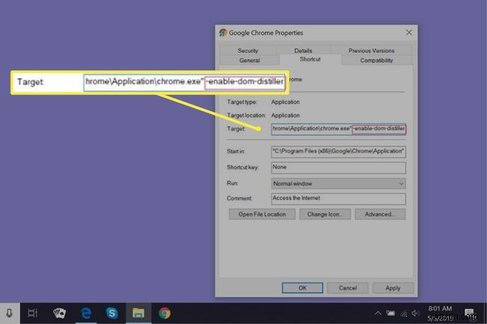Select the Target location Application value text
This screenshot has width=487, height=324.
[x=285, y=115]
